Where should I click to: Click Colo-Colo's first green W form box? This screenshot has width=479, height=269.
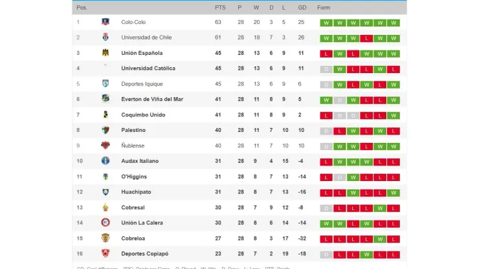pos(326,23)
